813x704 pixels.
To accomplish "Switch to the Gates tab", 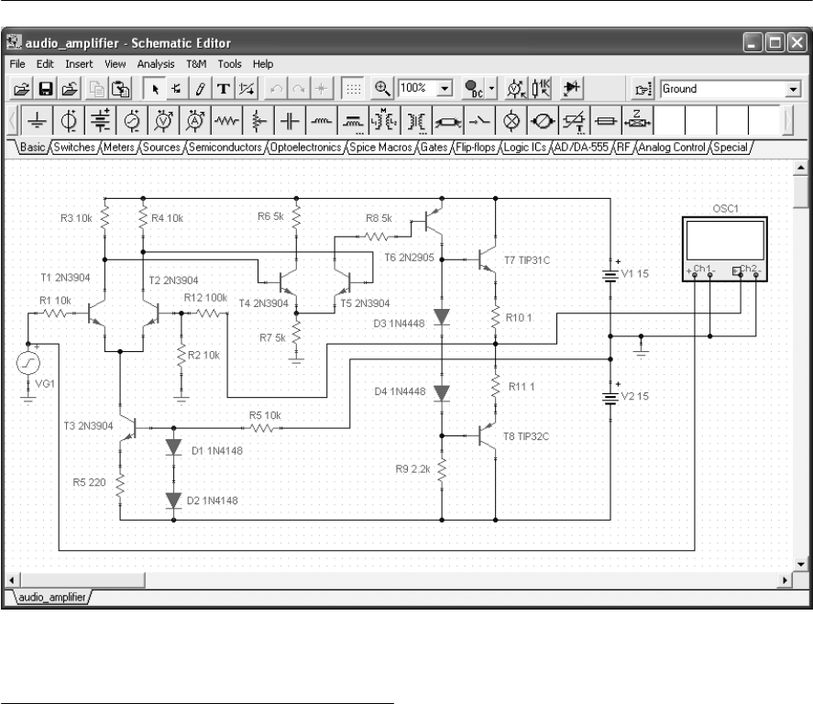I will [x=434, y=148].
